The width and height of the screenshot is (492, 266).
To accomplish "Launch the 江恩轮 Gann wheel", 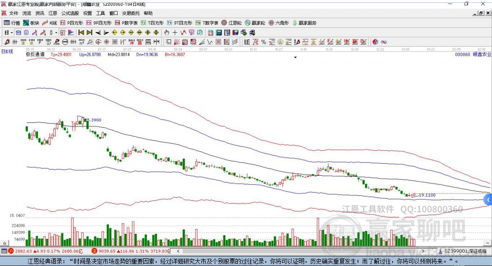I will pyautogui.click(x=232, y=23).
